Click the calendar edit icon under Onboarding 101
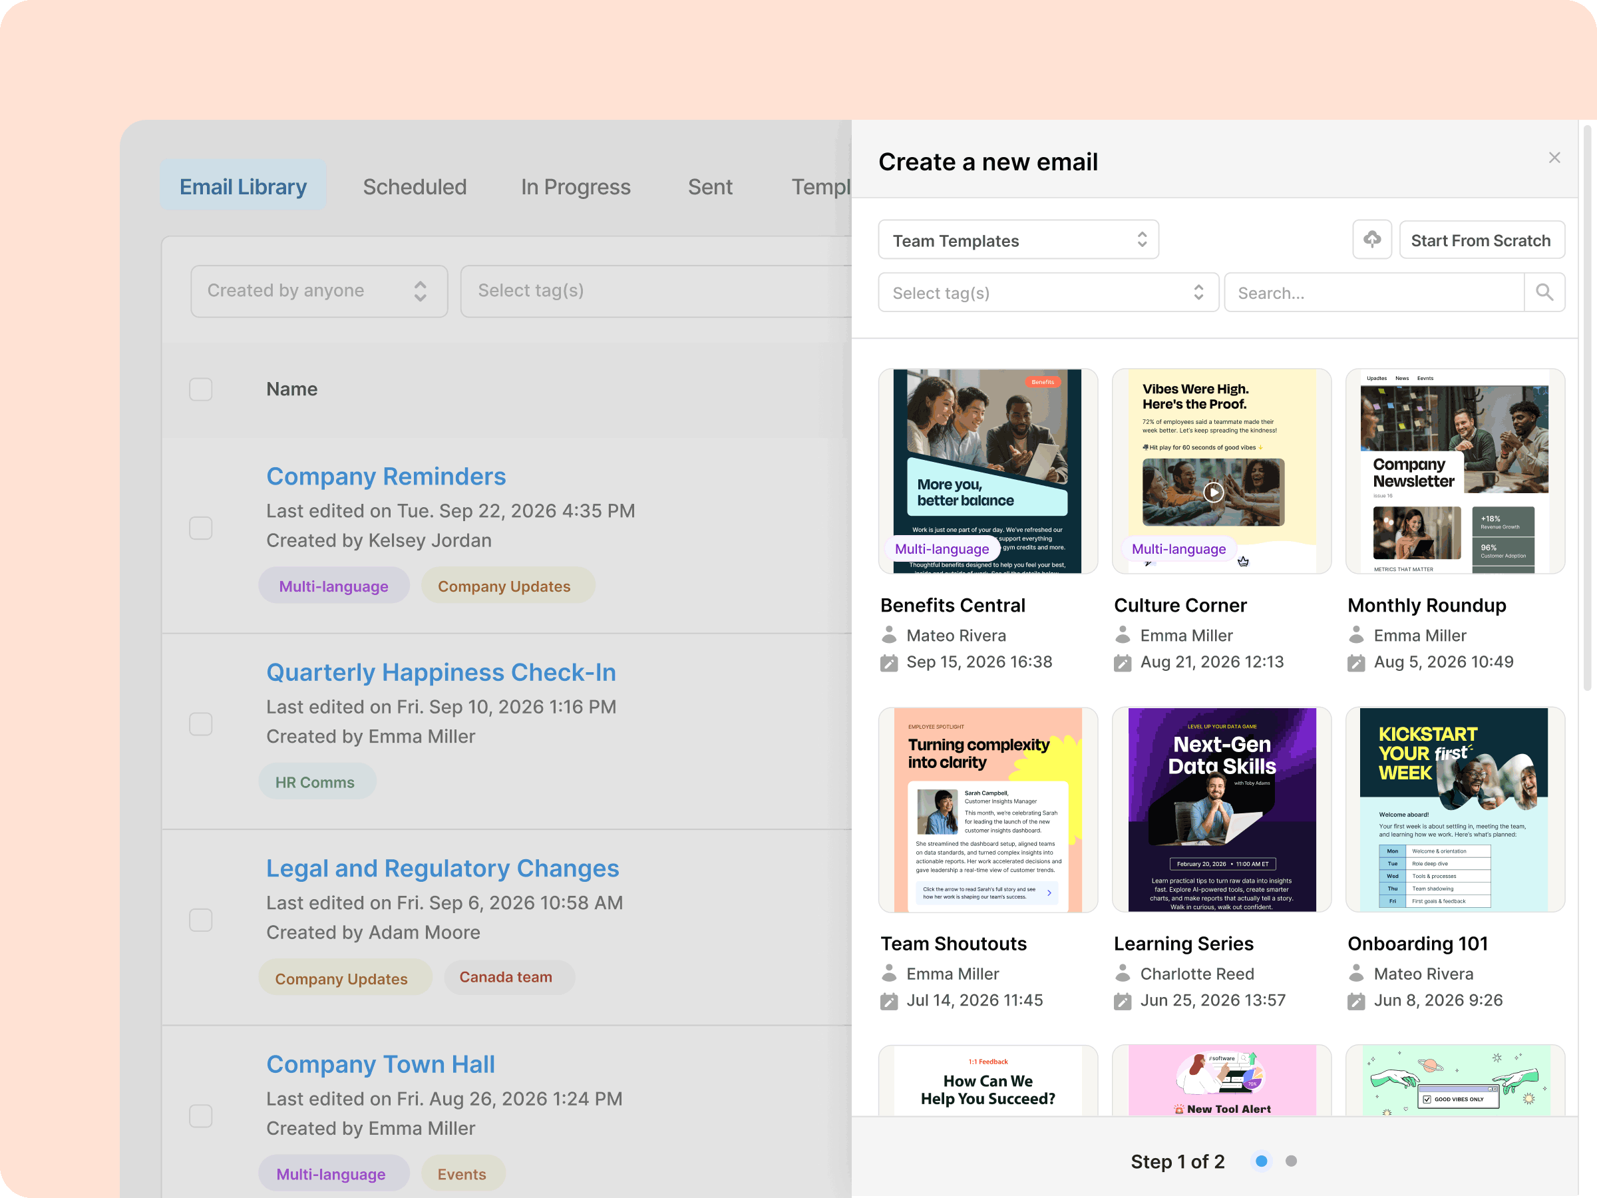This screenshot has width=1597, height=1198. pos(1356,1001)
